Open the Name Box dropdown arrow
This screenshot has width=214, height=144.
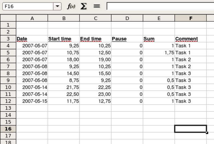pyautogui.click(x=57, y=6)
